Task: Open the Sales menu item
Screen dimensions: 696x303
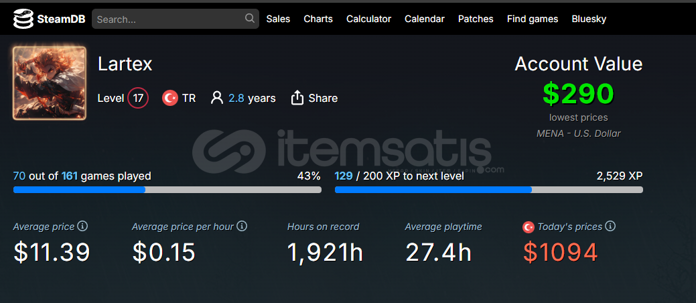Action: pyautogui.click(x=278, y=19)
